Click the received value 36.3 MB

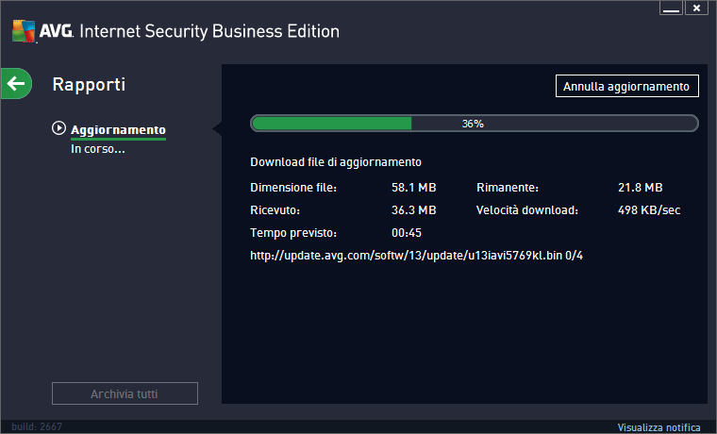click(414, 209)
